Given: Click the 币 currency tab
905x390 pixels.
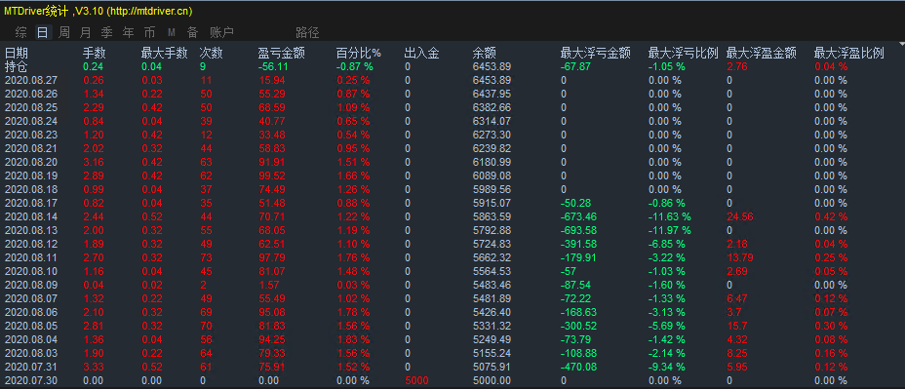Looking at the screenshot, I should pos(149,32).
